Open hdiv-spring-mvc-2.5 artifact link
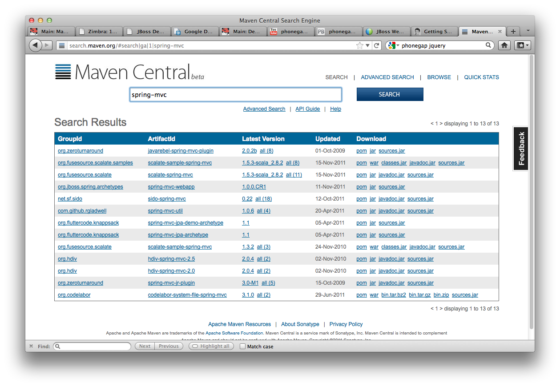The height and width of the screenshot is (387, 560). 171,259
